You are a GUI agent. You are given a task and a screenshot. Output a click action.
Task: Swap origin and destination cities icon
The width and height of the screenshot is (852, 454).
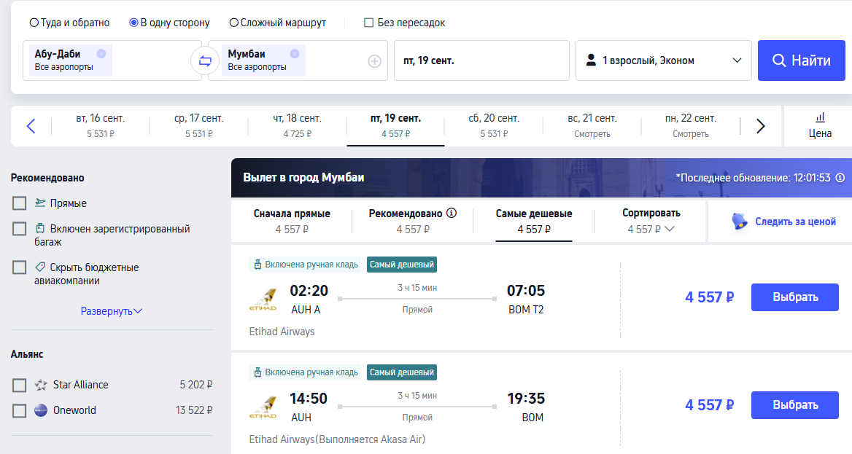pyautogui.click(x=205, y=60)
